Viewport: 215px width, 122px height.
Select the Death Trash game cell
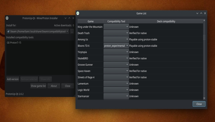tap(90, 33)
